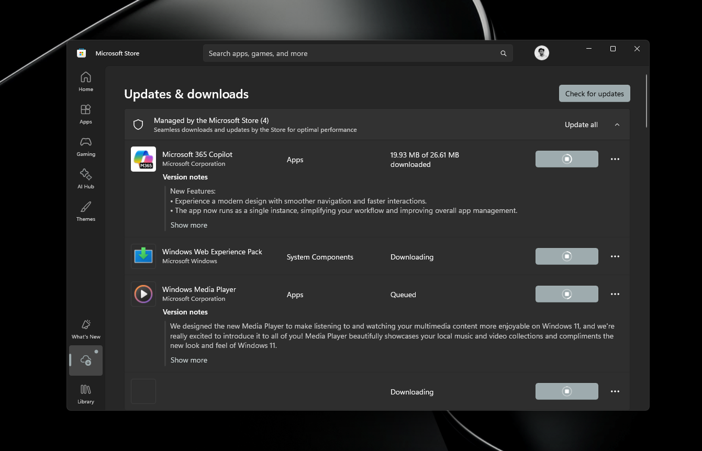Open What's New in sidebar
This screenshot has width=702, height=451.
[x=86, y=329]
